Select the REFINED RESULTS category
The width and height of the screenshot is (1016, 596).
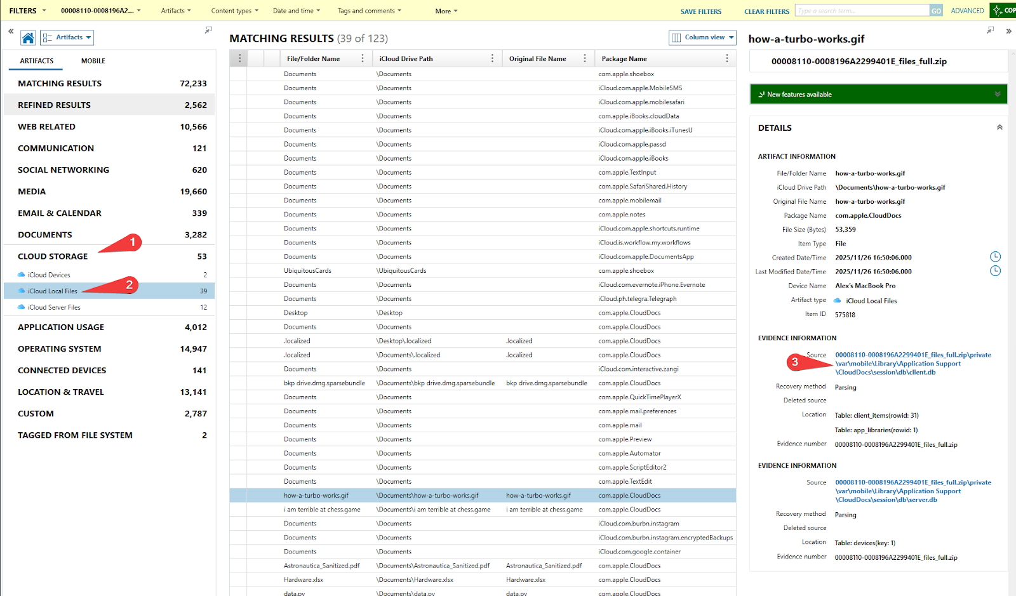click(x=109, y=105)
